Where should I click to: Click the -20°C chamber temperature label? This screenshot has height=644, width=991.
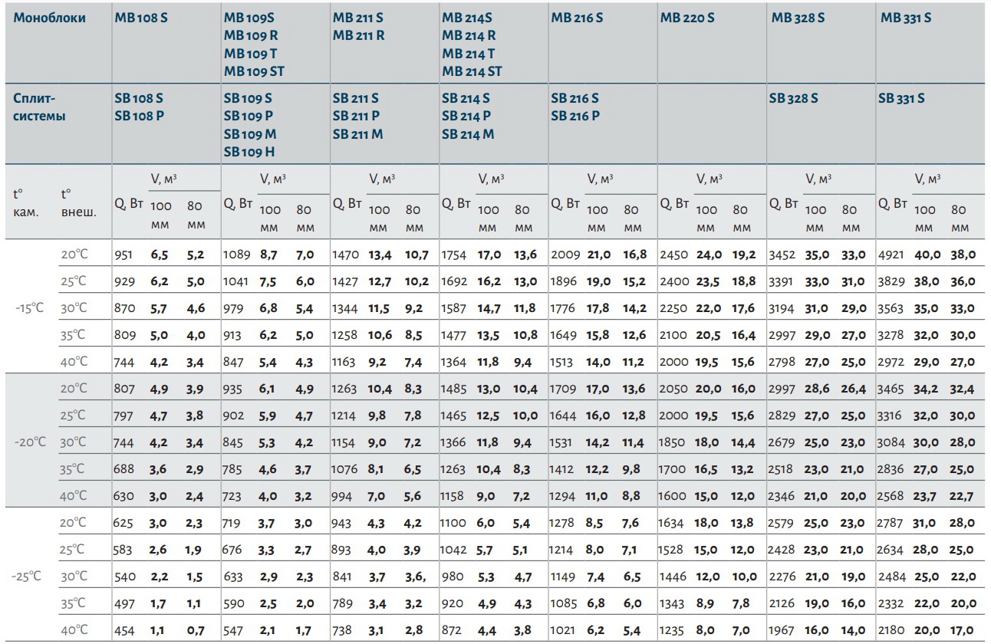[x=29, y=442]
